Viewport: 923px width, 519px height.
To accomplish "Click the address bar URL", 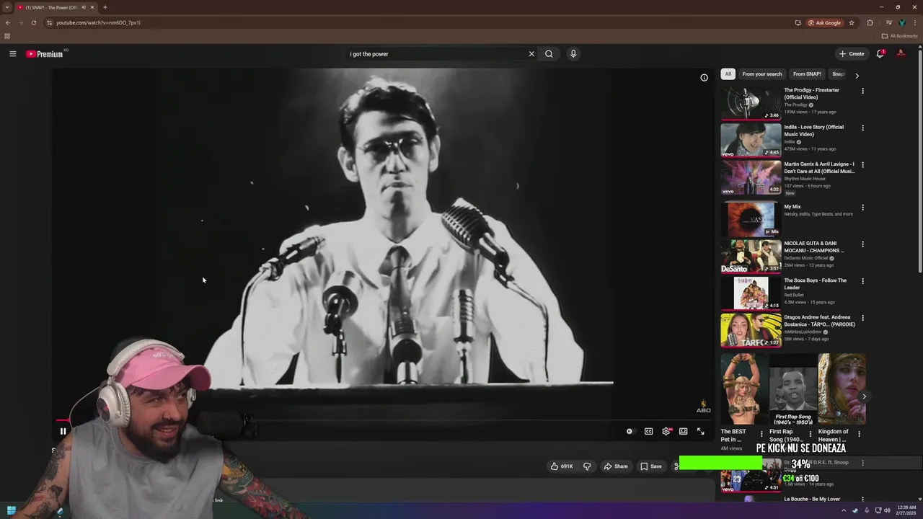I will [x=98, y=22].
